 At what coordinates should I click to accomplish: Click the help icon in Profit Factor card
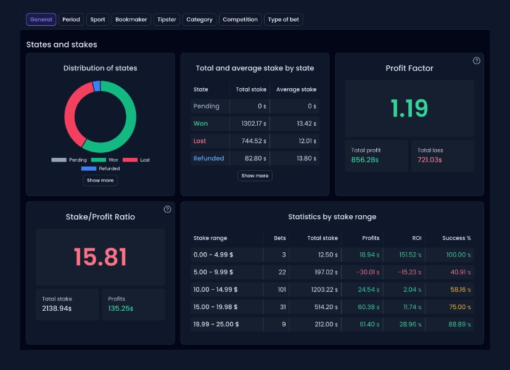[x=476, y=60]
